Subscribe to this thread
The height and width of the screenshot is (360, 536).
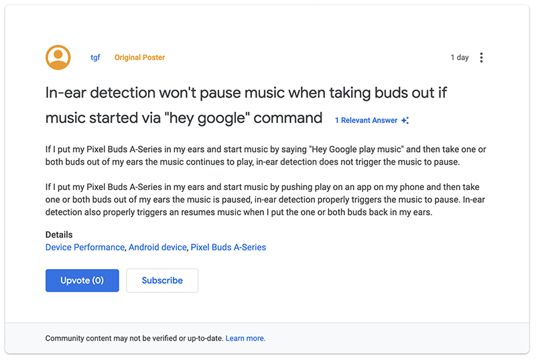click(162, 280)
